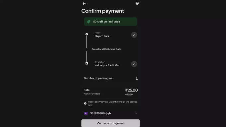Select the 9958702014@ybl payment method
Screen dimensions: 226x127
[110, 113]
